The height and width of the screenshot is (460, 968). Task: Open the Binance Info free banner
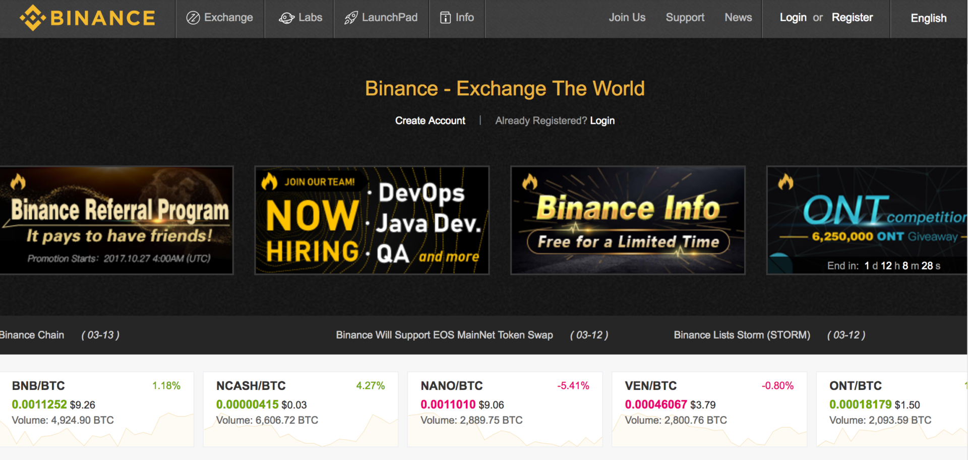628,220
